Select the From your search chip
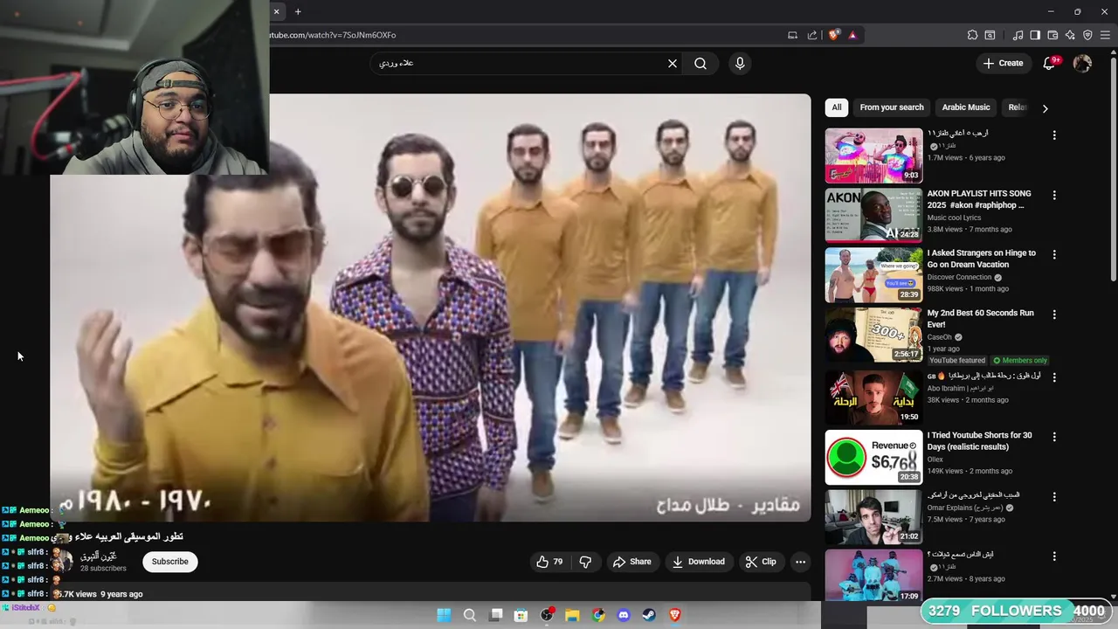Image resolution: width=1118 pixels, height=629 pixels. click(892, 107)
